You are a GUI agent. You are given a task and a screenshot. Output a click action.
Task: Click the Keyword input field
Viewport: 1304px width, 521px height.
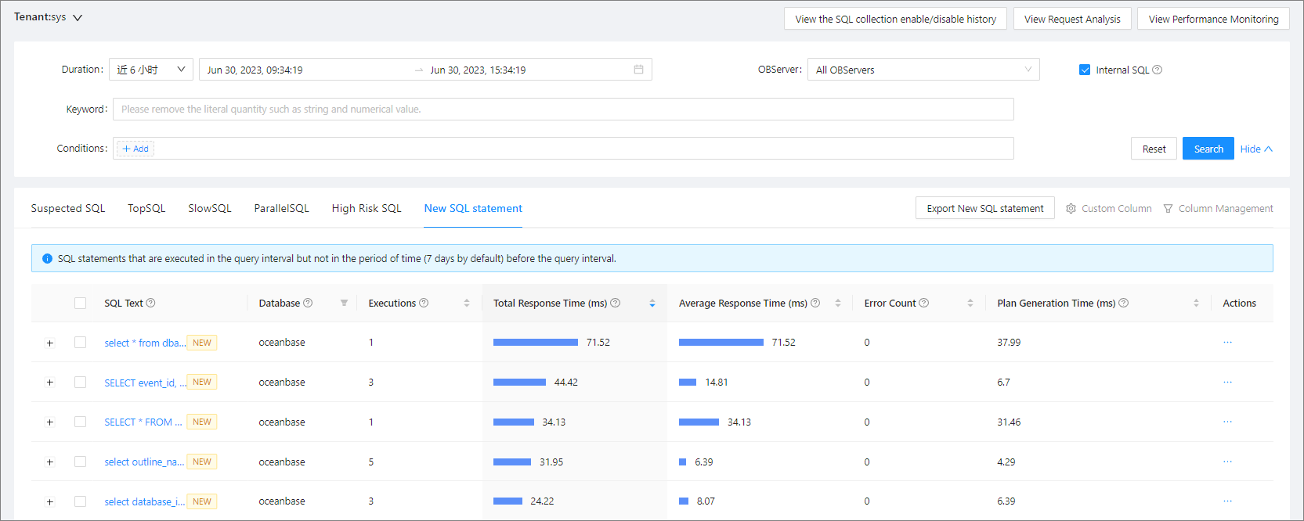pyautogui.click(x=562, y=110)
